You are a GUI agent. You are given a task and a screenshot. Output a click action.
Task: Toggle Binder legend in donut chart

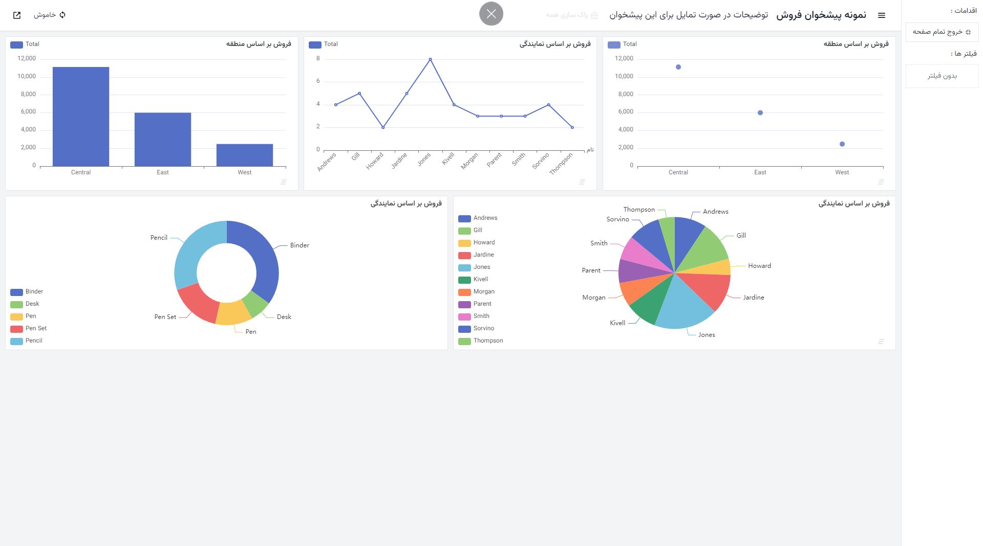(x=27, y=292)
